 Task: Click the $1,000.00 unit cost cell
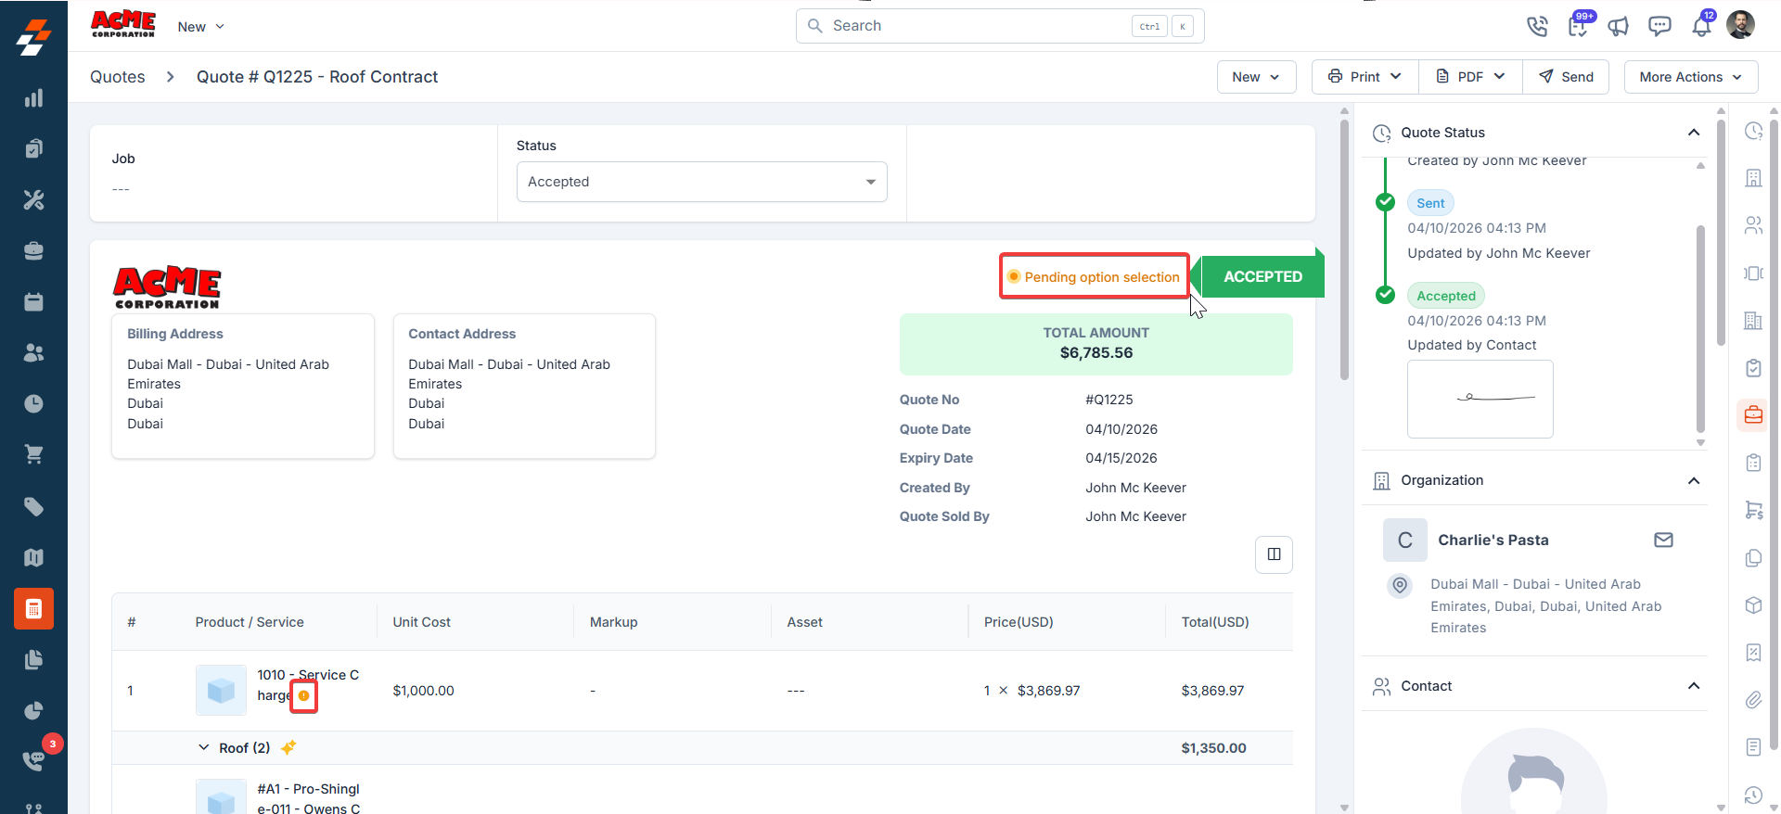tap(423, 691)
